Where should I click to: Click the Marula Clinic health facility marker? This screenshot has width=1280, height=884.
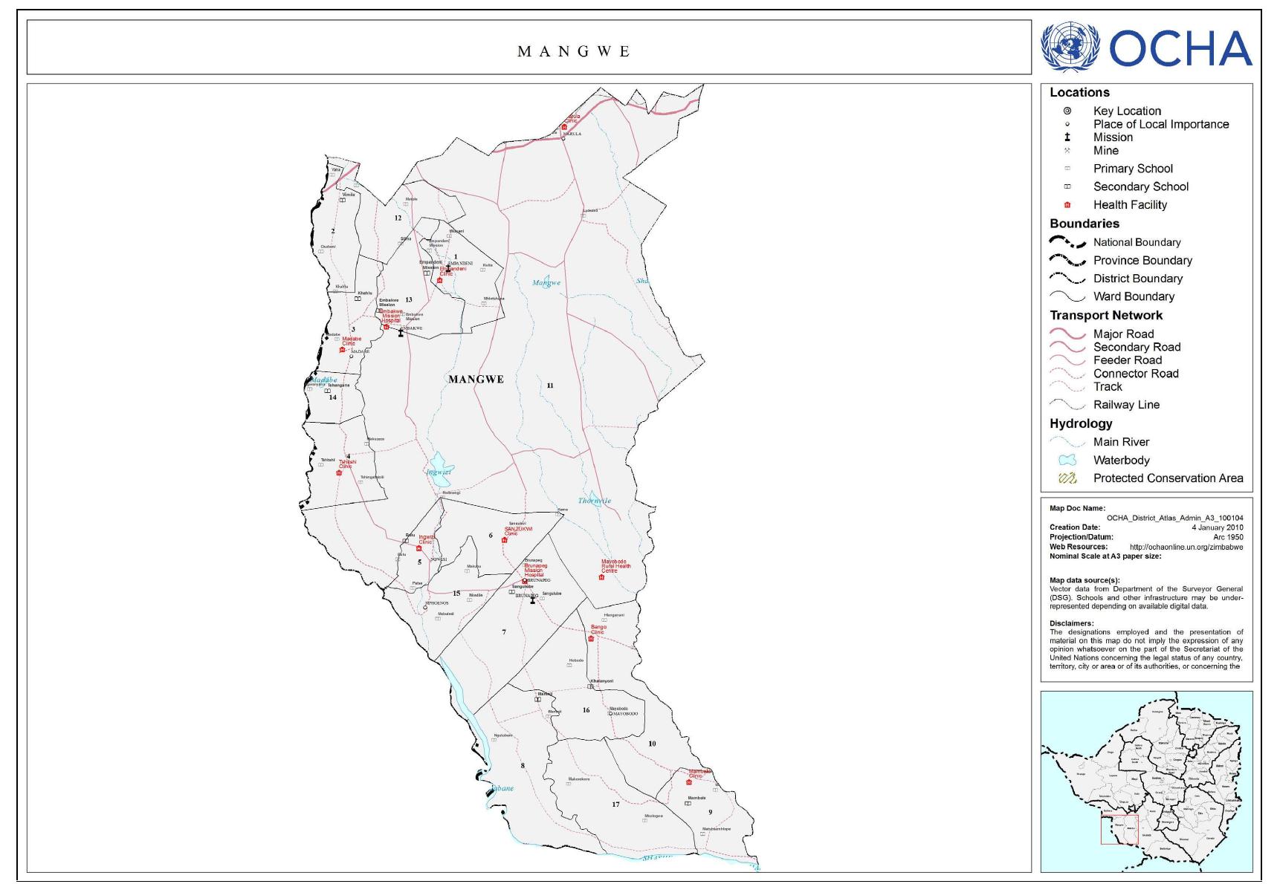565,128
